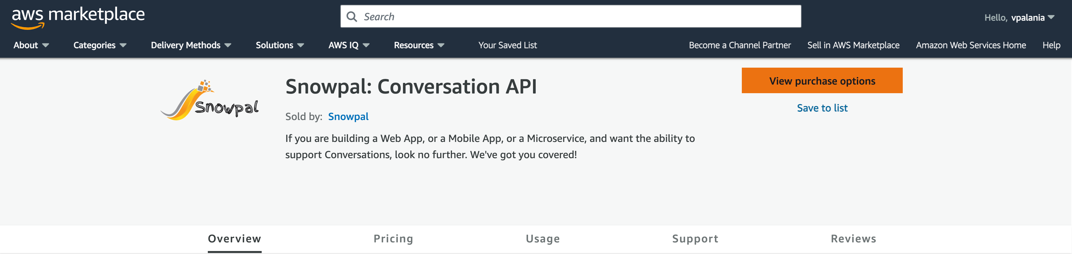Open Sell in AWS Marketplace

(x=853, y=45)
